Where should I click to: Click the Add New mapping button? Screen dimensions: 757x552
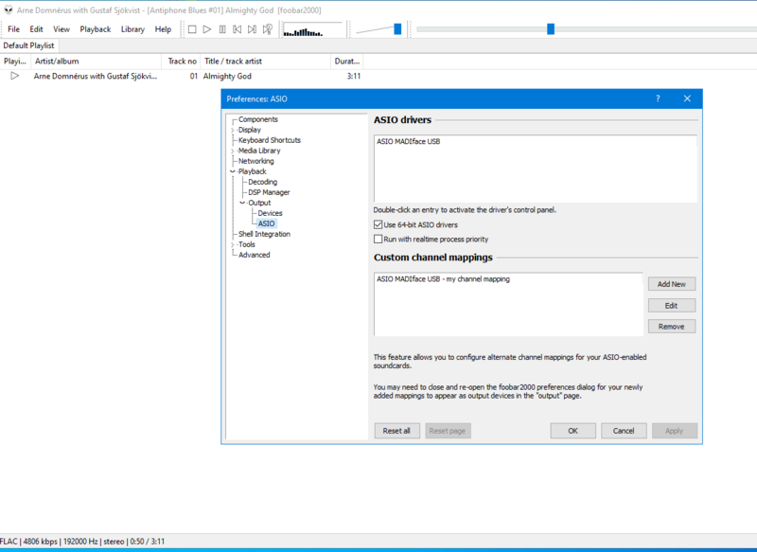671,284
